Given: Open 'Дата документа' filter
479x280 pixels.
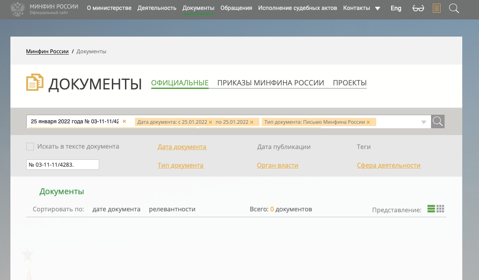Looking at the screenshot, I should click(182, 147).
